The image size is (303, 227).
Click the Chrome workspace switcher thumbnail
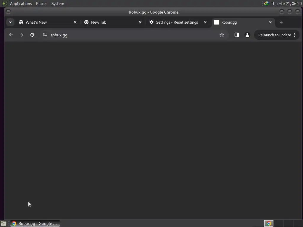click(x=269, y=223)
